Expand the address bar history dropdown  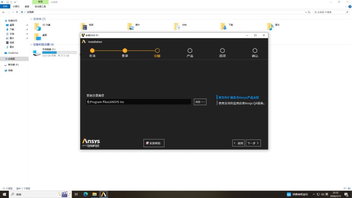point(306,12)
